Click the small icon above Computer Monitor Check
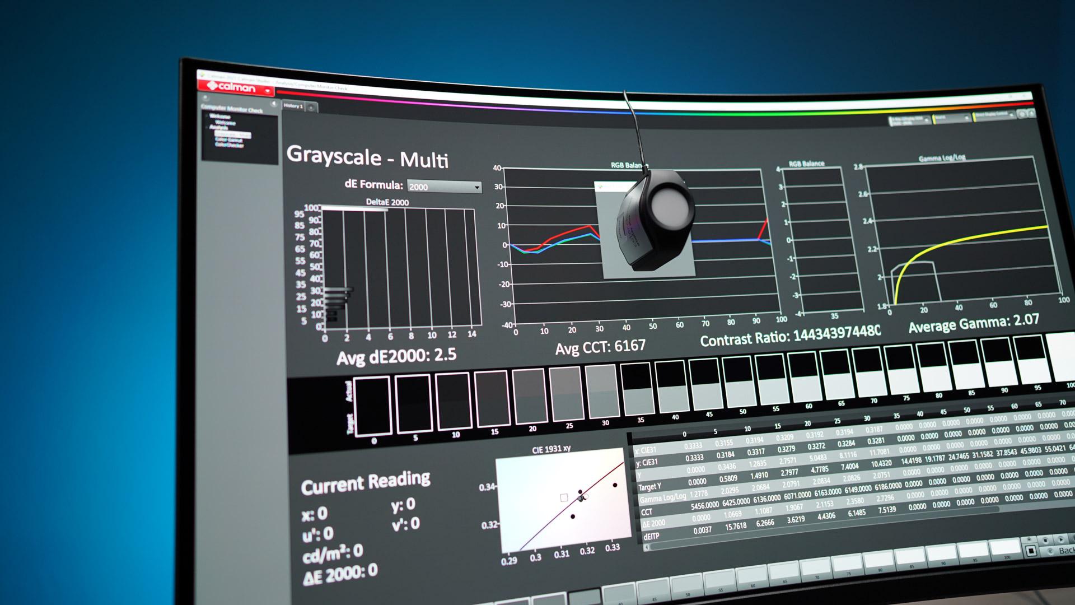Viewport: 1075px width, 605px height. [x=205, y=97]
